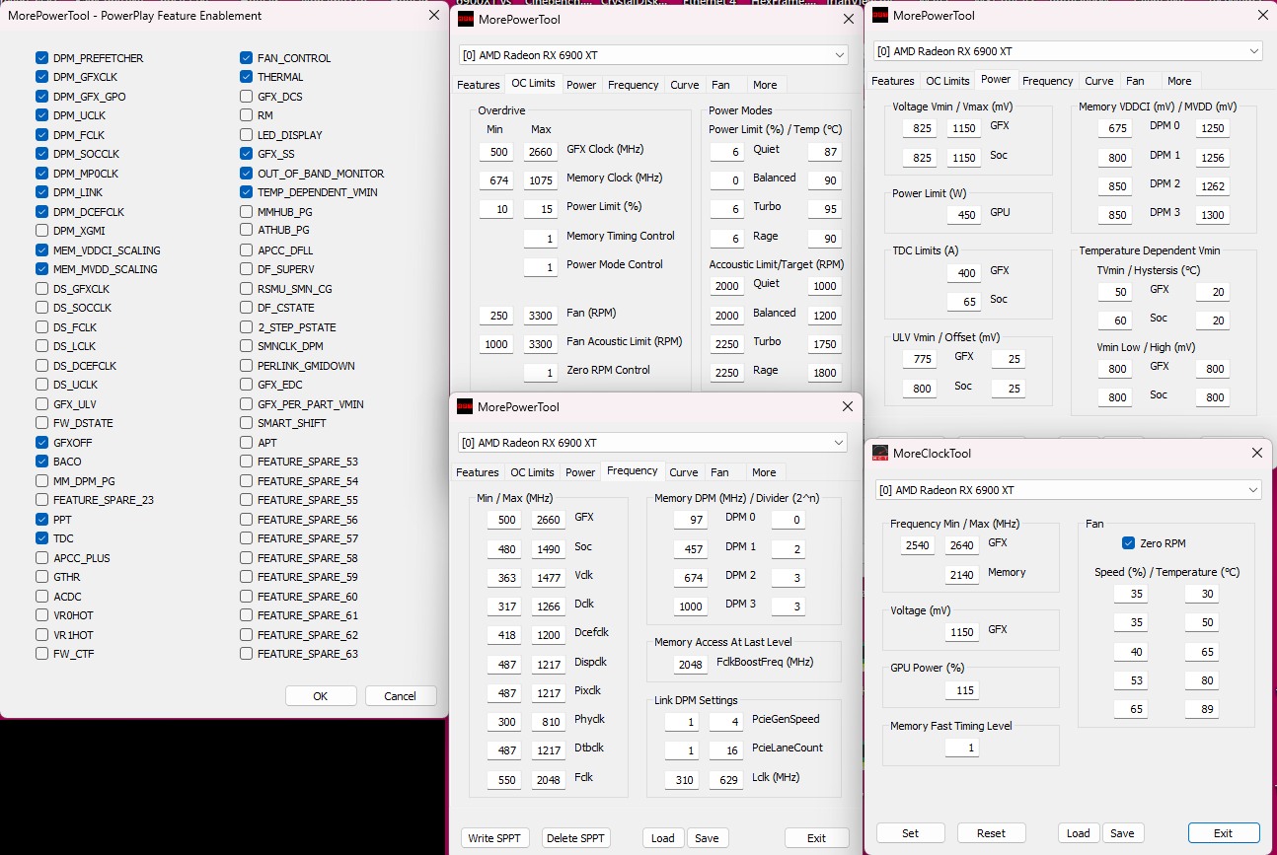Click Save in the MorePowerTool Frequency window
Image resolution: width=1277 pixels, height=855 pixels.
[708, 838]
